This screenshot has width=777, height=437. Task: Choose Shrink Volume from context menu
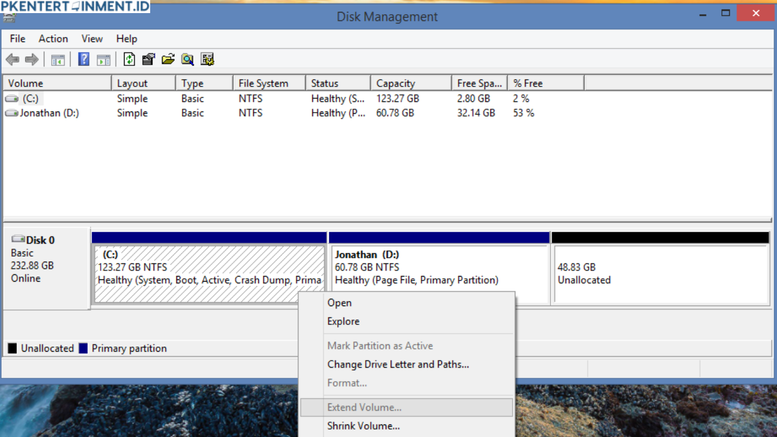pos(363,426)
